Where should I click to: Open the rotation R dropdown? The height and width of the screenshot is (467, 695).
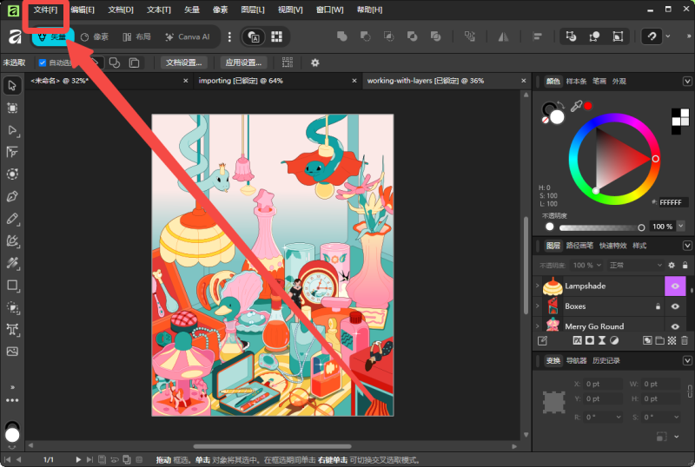(619, 417)
